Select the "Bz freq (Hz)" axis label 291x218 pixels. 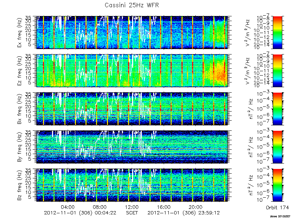(x=20, y=185)
